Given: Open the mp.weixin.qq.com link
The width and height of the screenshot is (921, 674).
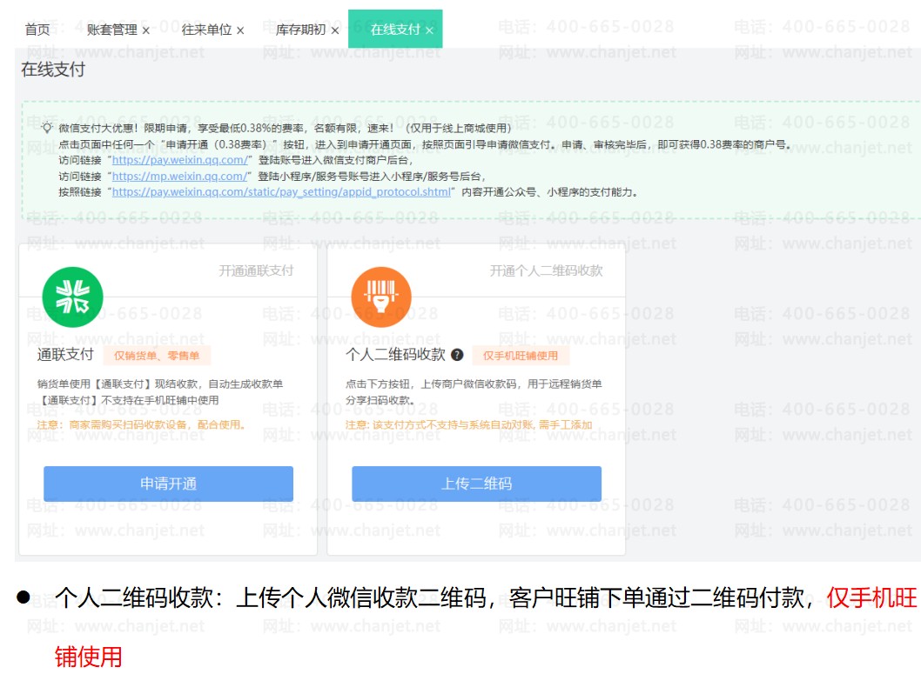Looking at the screenshot, I should [180, 176].
